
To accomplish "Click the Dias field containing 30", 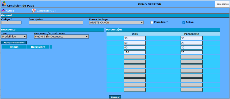I will 135,38.
